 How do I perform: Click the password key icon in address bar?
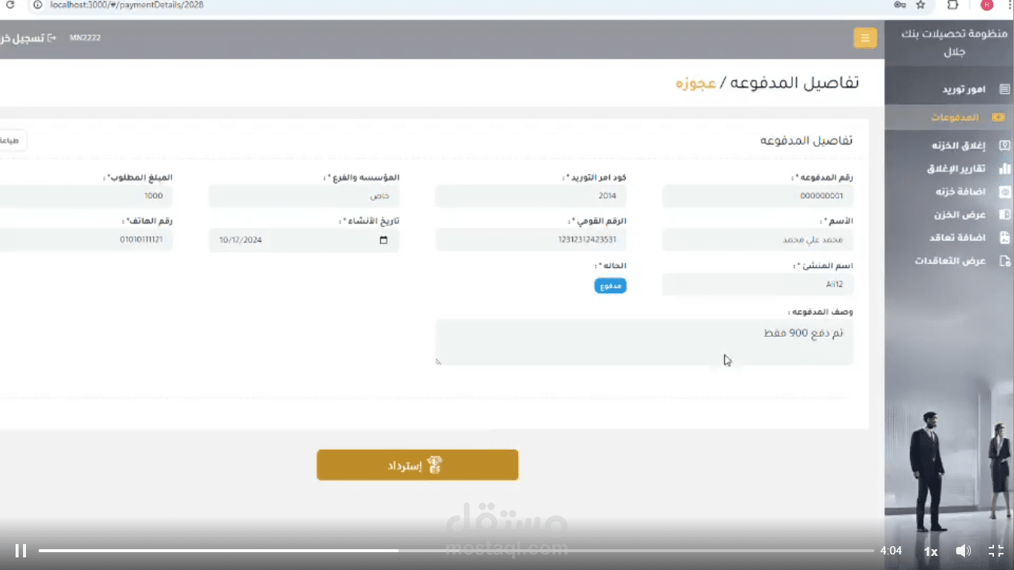pyautogui.click(x=900, y=4)
